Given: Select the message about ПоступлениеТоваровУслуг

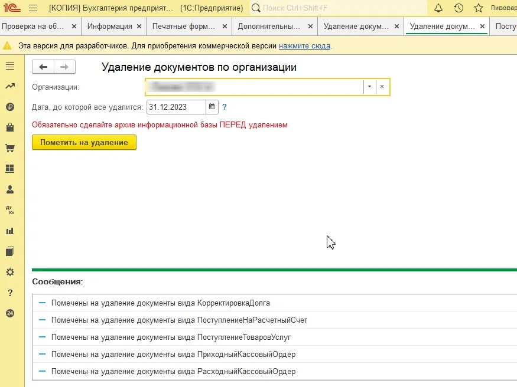Looking at the screenshot, I should pyautogui.click(x=274, y=337).
